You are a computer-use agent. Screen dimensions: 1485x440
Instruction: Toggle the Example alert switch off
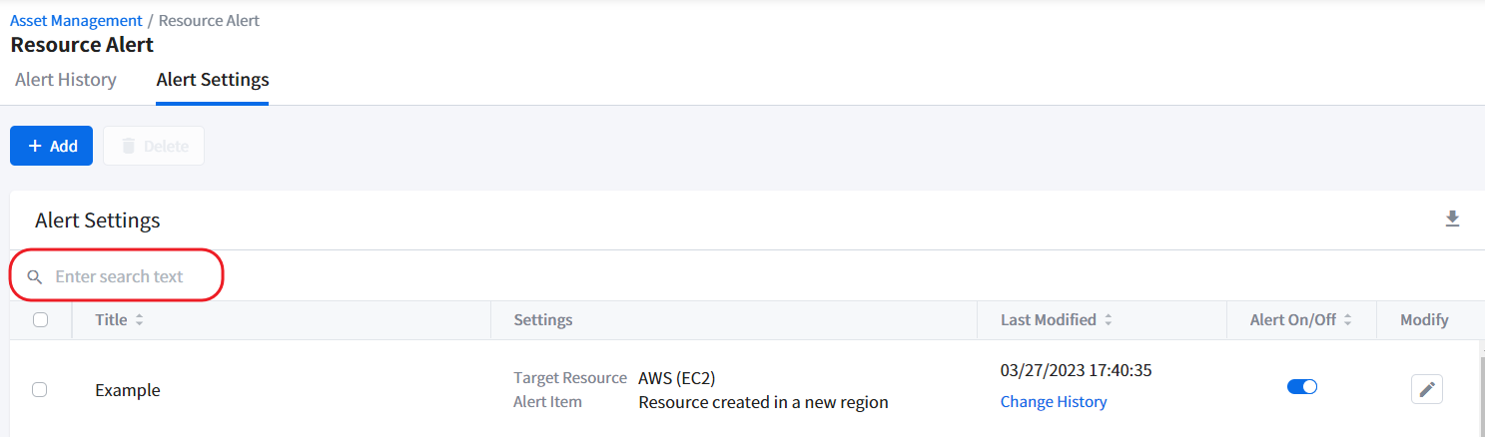1301,387
